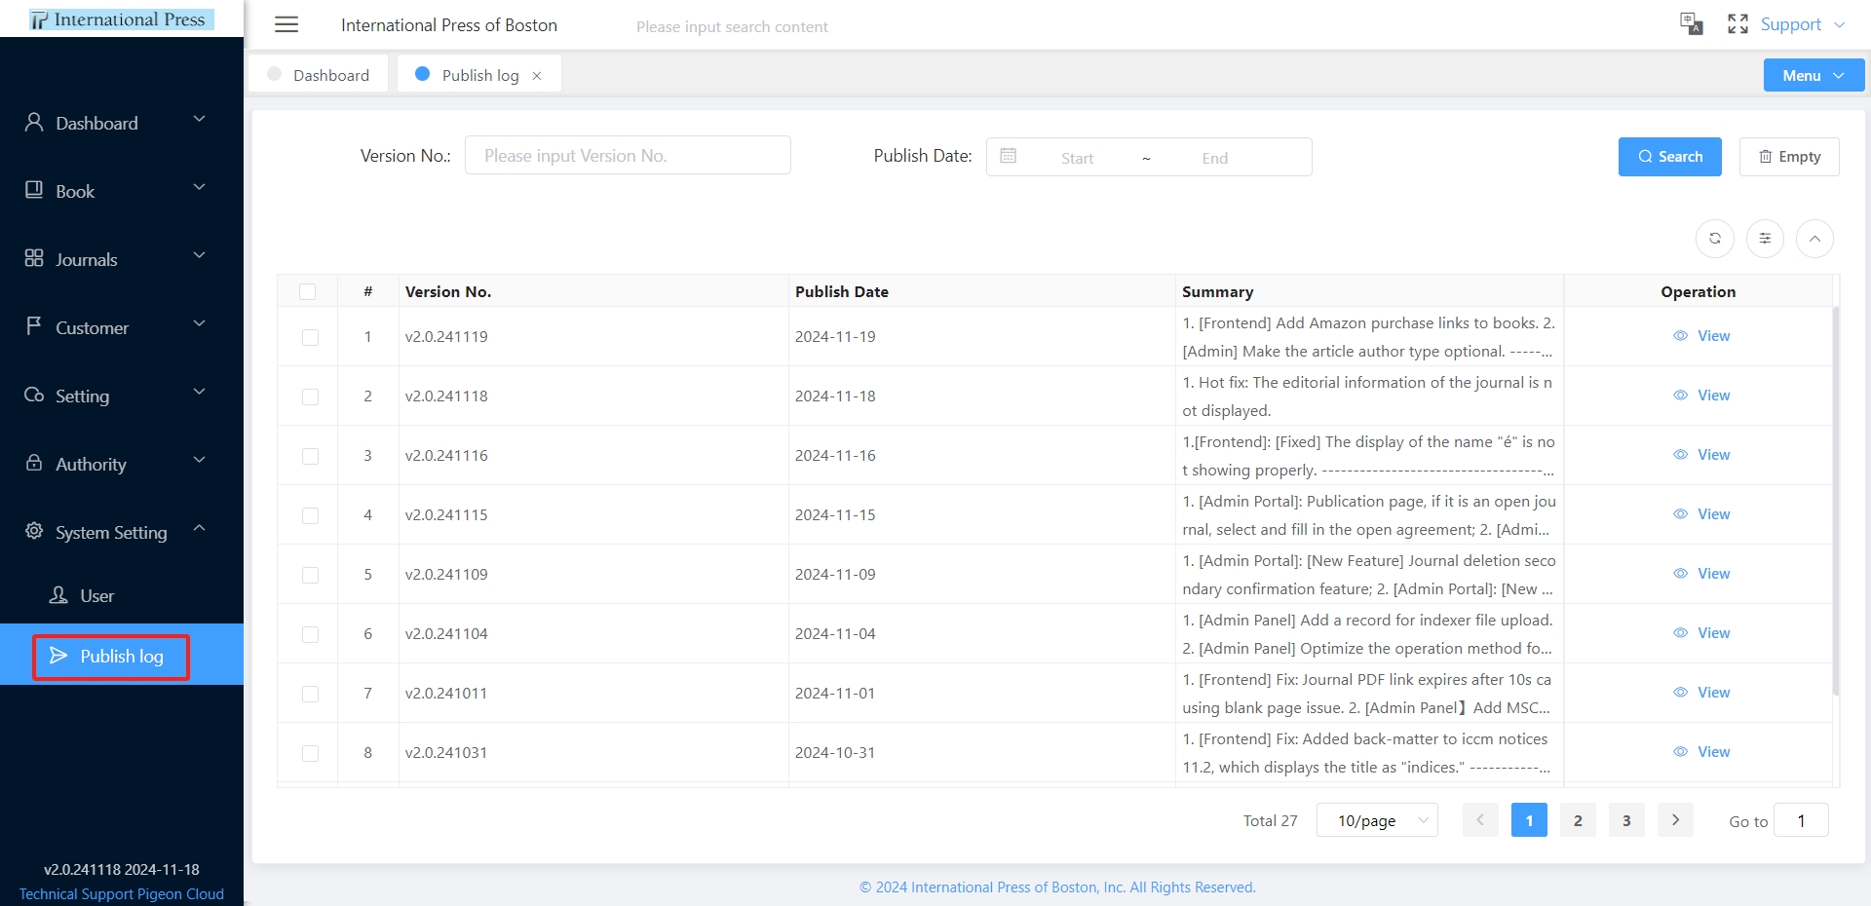Click the Book icon in sidebar
1871x906 pixels.
(x=34, y=190)
